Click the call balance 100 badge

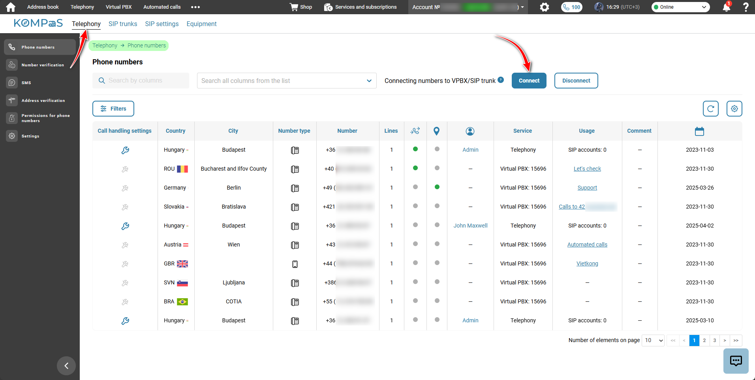571,7
